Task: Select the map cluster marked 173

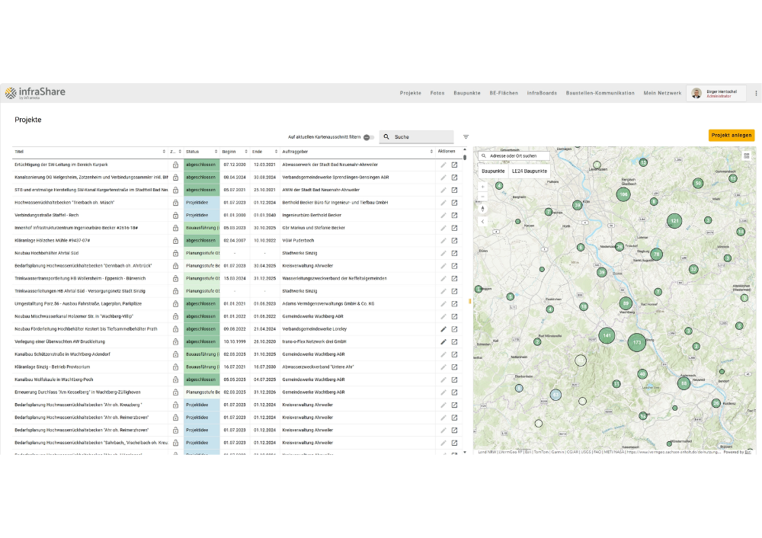Action: (x=636, y=342)
